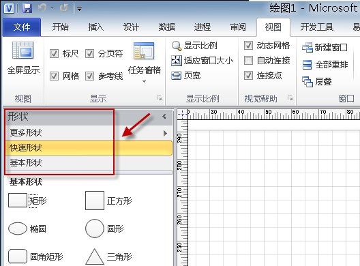Click the 层叠 cascade windows icon

[x=307, y=82]
